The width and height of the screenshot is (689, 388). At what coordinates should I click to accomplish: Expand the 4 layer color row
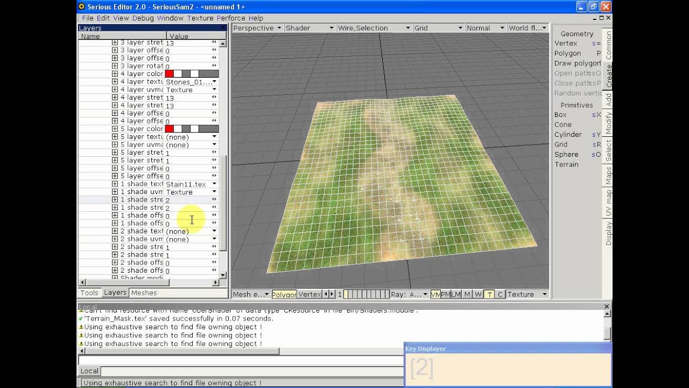(115, 74)
